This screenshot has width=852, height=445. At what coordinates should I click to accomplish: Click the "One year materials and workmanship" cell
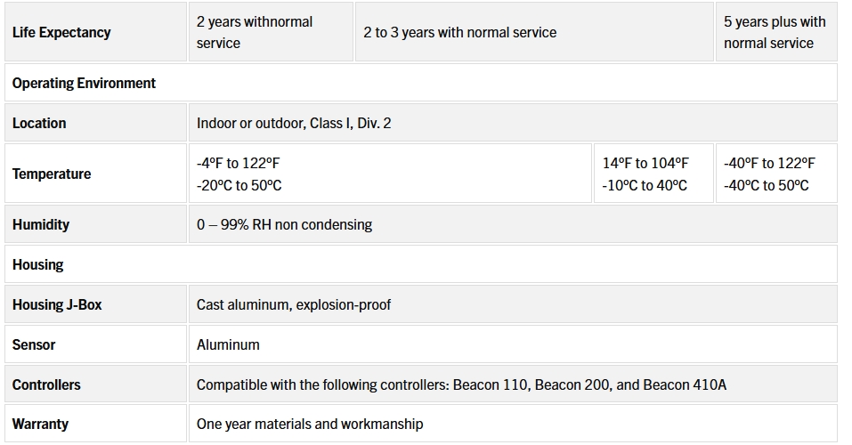click(310, 424)
